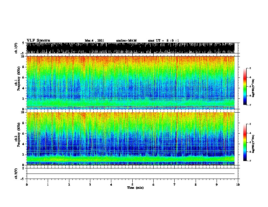
Task: Click time axis tick label "9"
Action: pyautogui.click(x=217, y=185)
